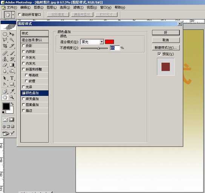Select the Hand tool in the toolbox
The height and width of the screenshot is (193, 205).
tap(5, 97)
